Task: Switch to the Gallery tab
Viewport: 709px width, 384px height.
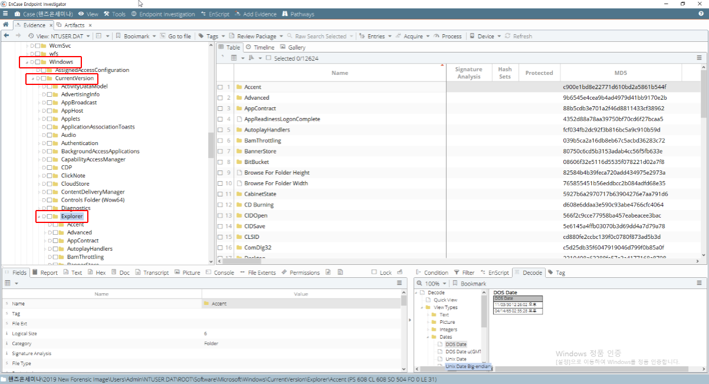Action: coord(293,47)
